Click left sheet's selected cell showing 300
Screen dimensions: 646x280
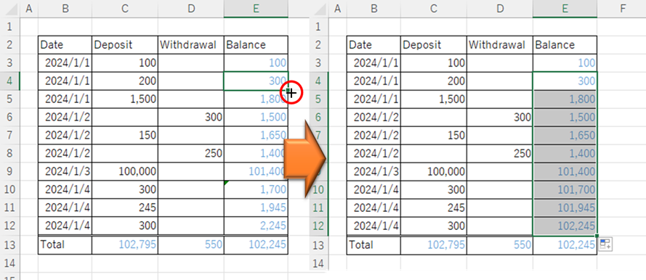(256, 81)
